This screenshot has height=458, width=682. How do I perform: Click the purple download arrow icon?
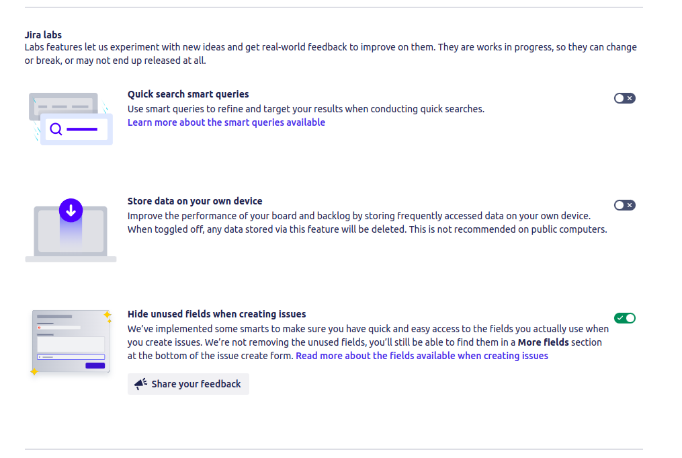click(x=71, y=210)
